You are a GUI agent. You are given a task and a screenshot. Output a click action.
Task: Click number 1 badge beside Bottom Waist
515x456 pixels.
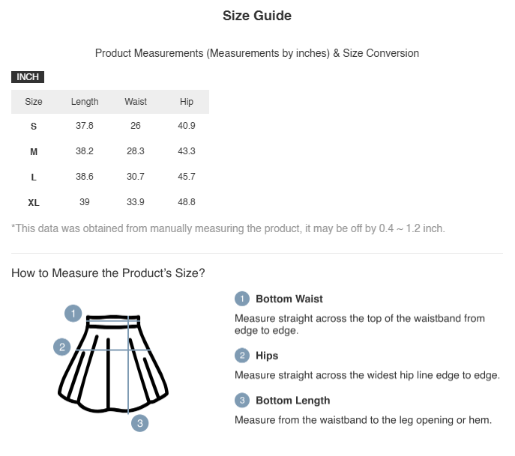(242, 299)
